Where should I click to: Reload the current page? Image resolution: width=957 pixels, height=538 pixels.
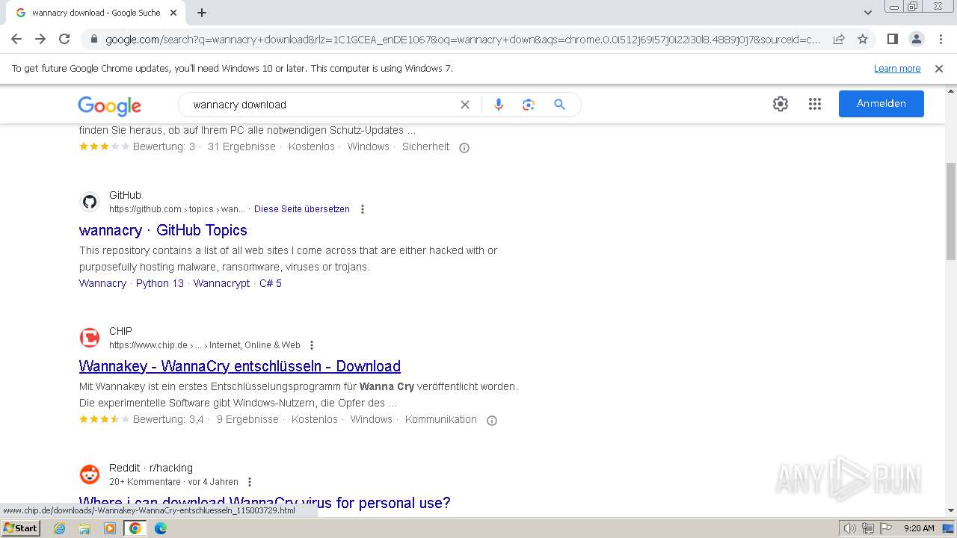[64, 39]
